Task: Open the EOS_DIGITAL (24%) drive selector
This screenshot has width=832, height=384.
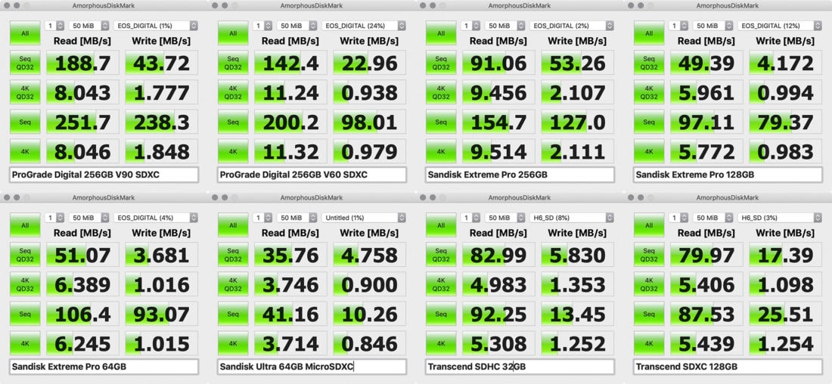Action: pyautogui.click(x=365, y=26)
